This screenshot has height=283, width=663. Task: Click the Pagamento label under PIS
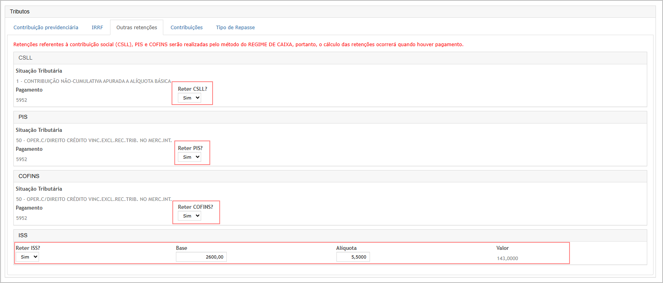[x=29, y=149]
